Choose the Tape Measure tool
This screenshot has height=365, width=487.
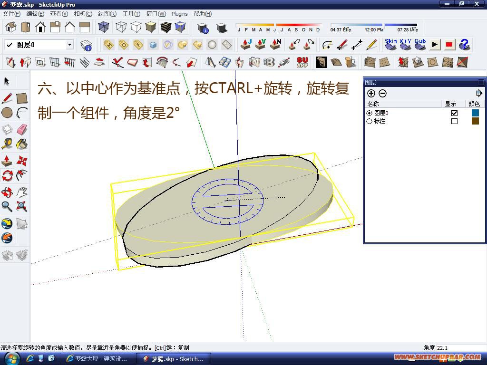pyautogui.click(x=7, y=144)
